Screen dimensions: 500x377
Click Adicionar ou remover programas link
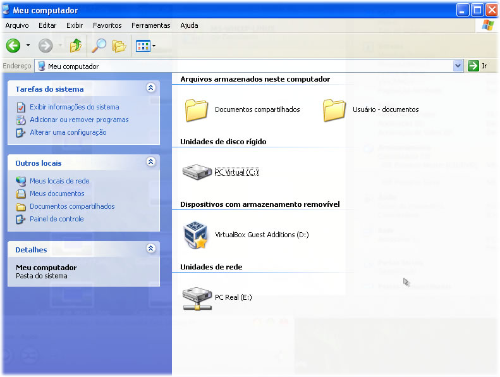[79, 120]
